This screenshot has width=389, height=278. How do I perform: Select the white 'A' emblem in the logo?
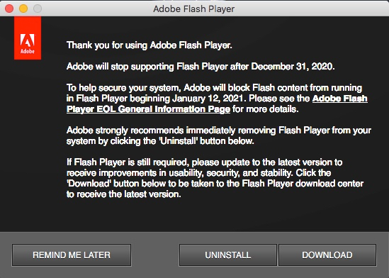(x=28, y=40)
